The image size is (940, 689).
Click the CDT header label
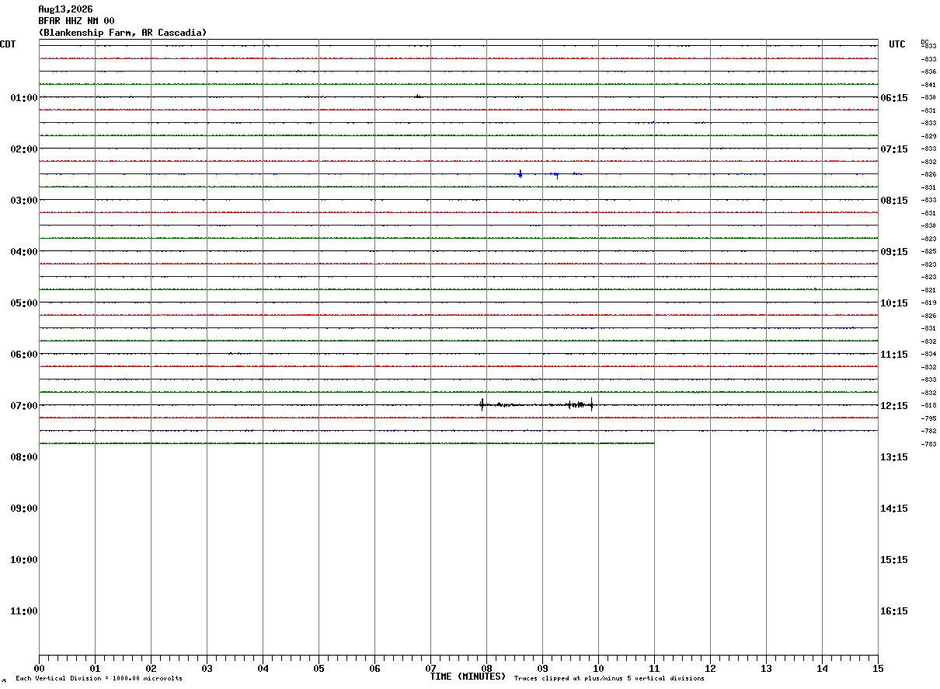(x=8, y=44)
